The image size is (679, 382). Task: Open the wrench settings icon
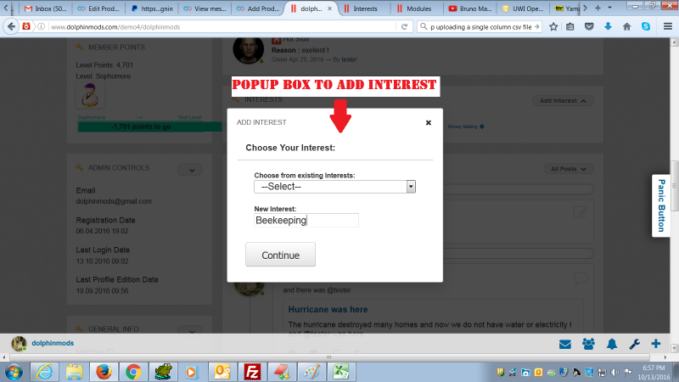633,344
